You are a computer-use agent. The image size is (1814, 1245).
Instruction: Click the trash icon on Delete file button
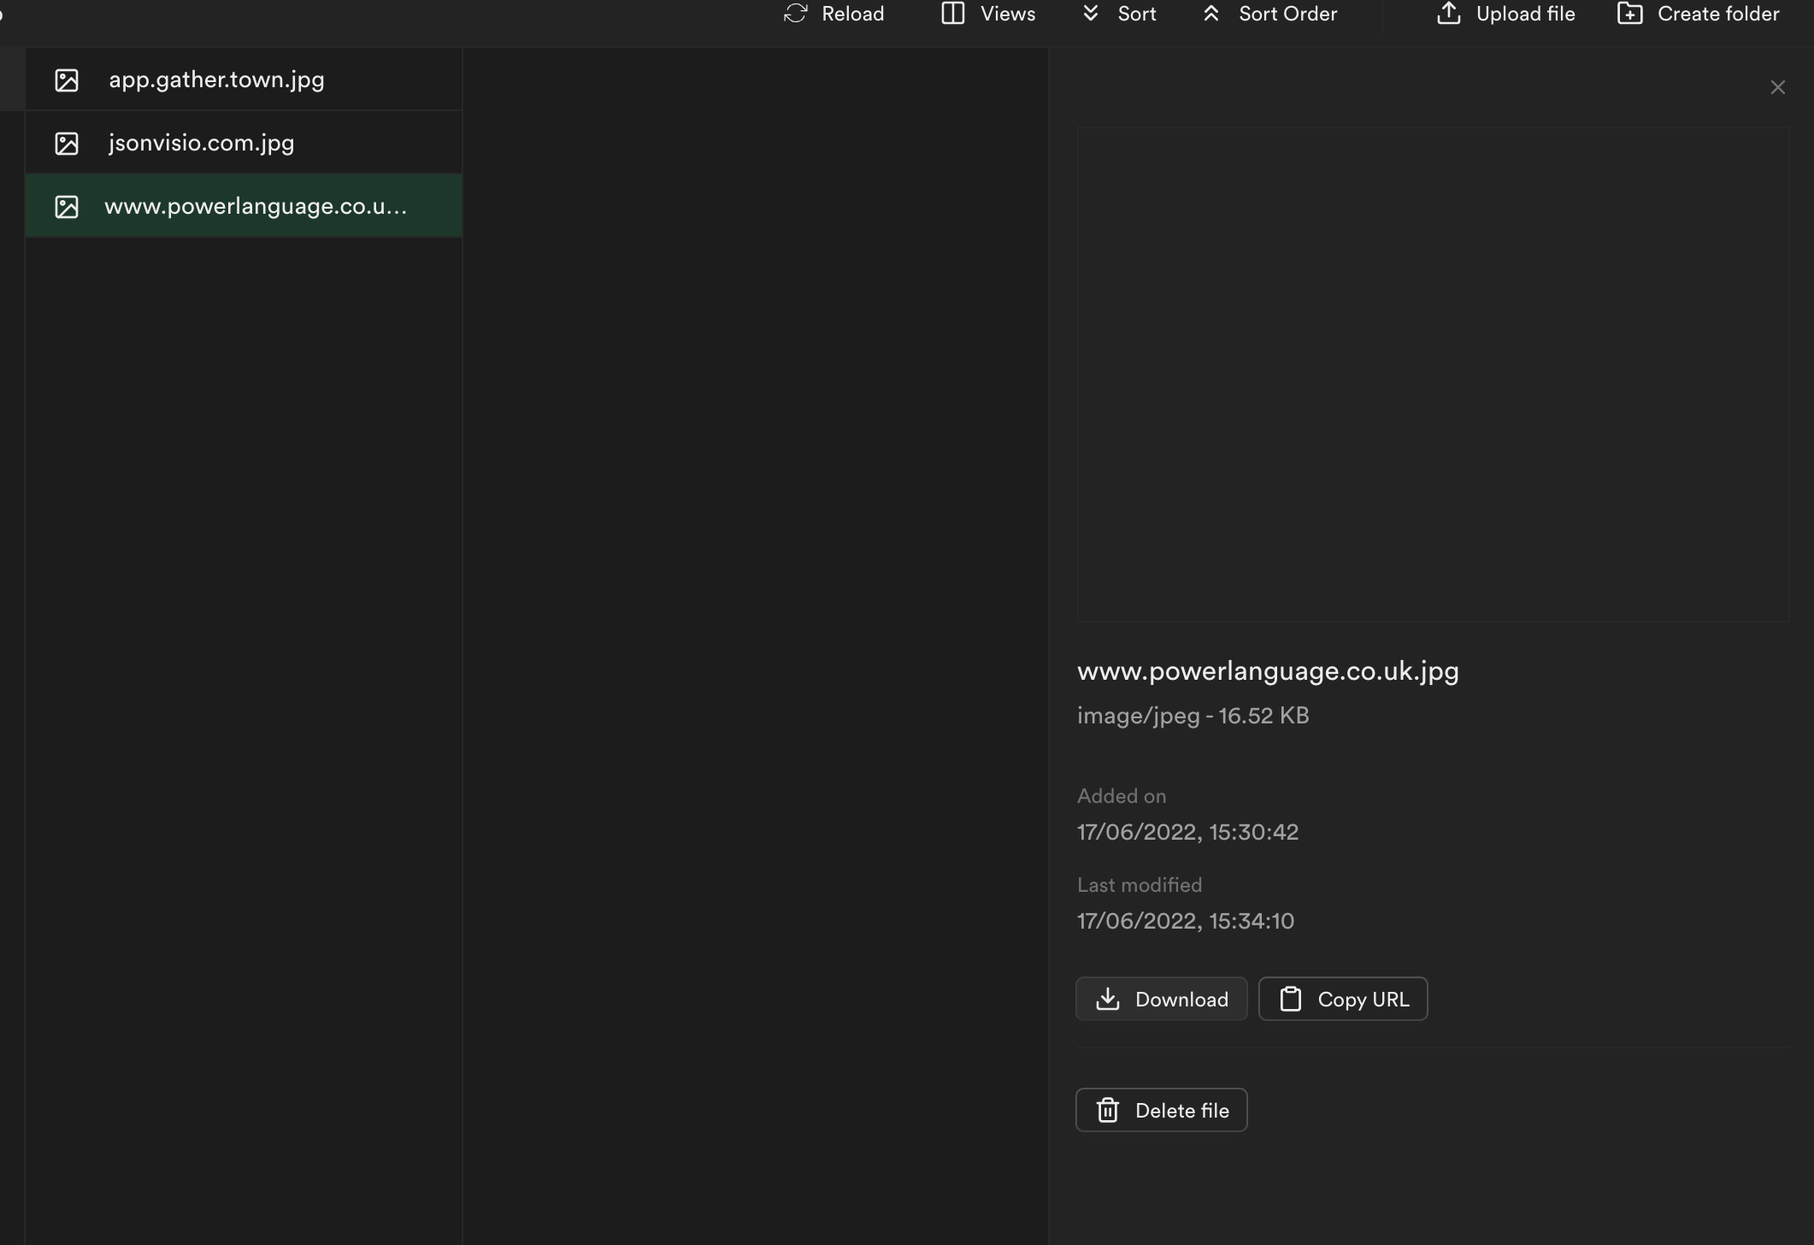click(x=1108, y=1109)
